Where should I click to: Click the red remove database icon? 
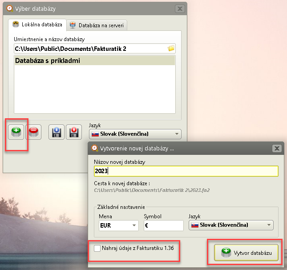point(33,132)
